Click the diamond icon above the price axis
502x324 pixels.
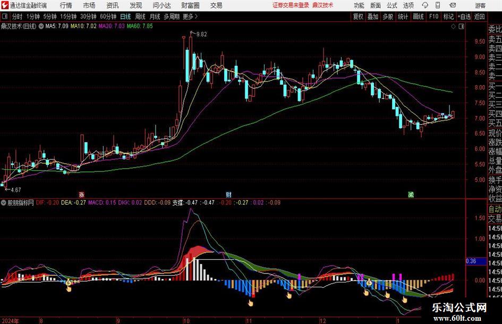click(x=453, y=27)
